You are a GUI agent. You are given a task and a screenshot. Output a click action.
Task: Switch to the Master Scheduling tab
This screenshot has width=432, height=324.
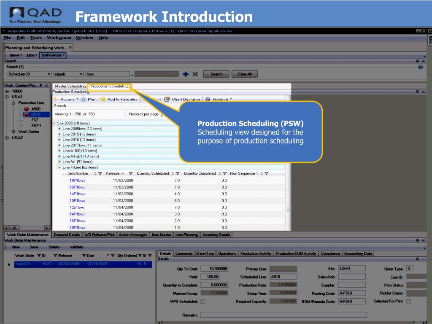[x=70, y=86]
